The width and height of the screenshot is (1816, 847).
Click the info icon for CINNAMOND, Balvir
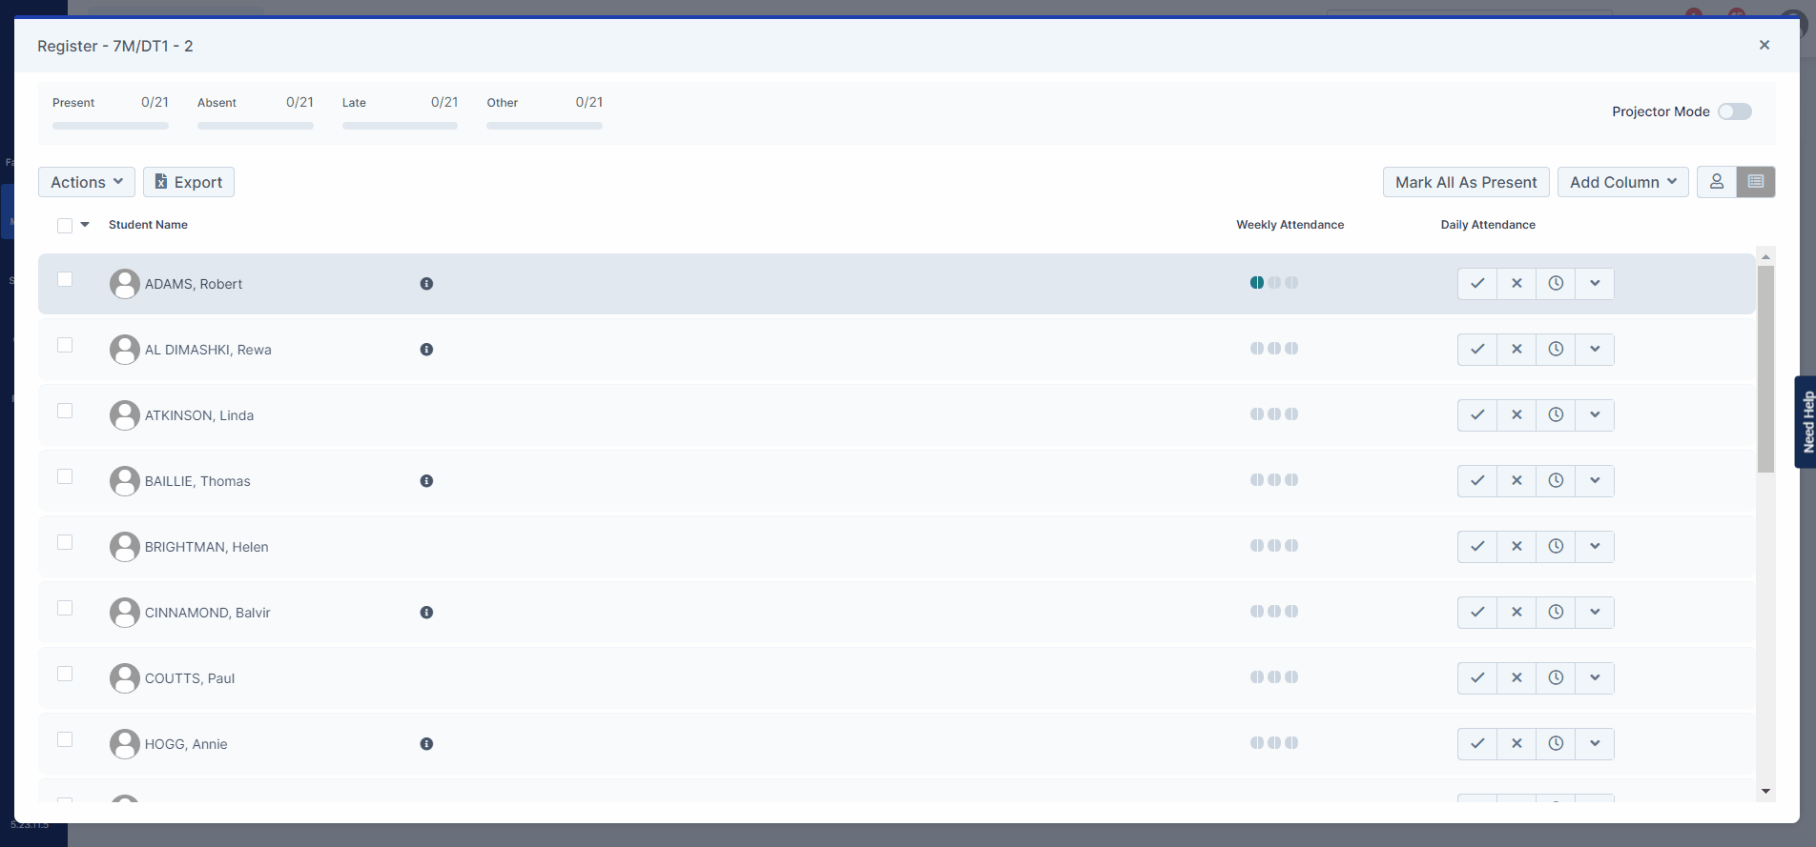coord(426,613)
